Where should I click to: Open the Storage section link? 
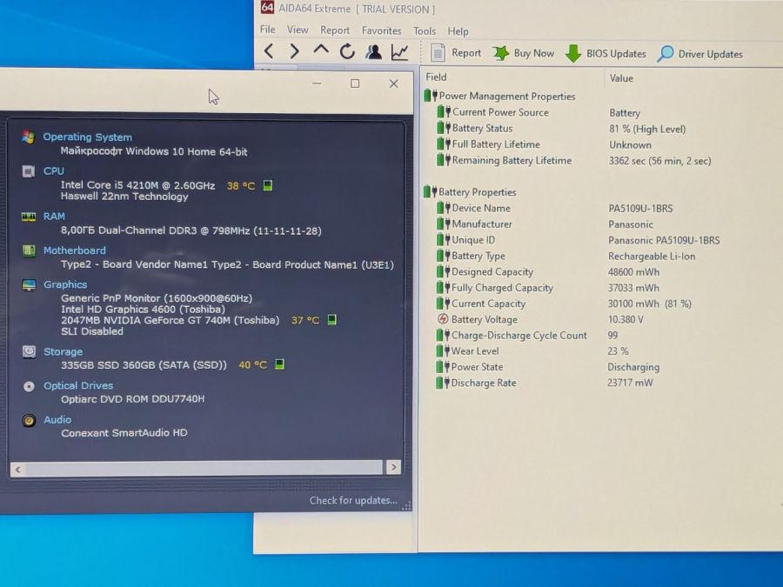(x=63, y=351)
